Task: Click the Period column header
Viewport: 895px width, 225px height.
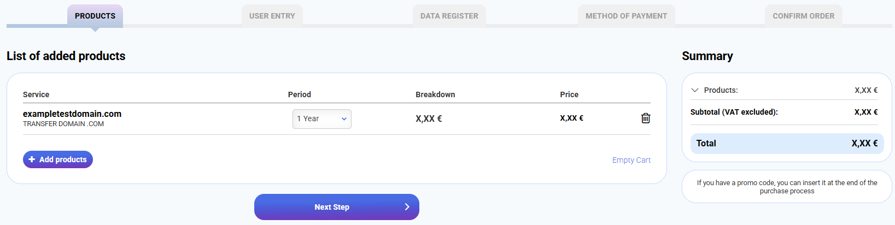Action: pos(300,94)
